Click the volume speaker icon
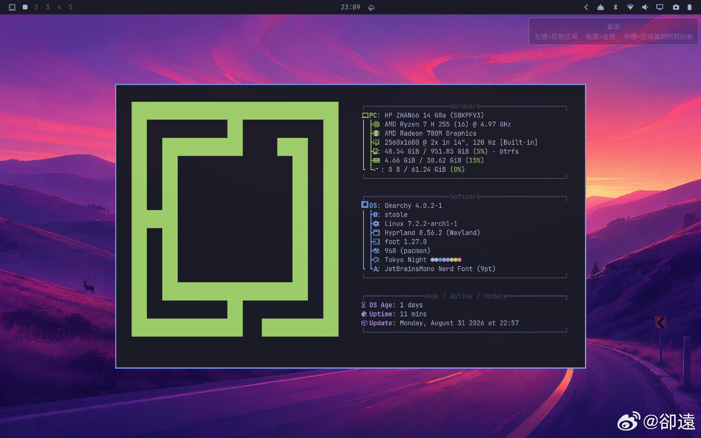The image size is (701, 438). 645,7
